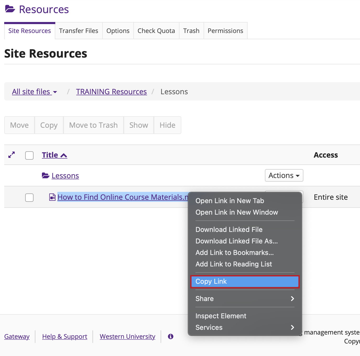This screenshot has width=360, height=356.
Task: Click the Move to Trash button
Action: pos(93,125)
